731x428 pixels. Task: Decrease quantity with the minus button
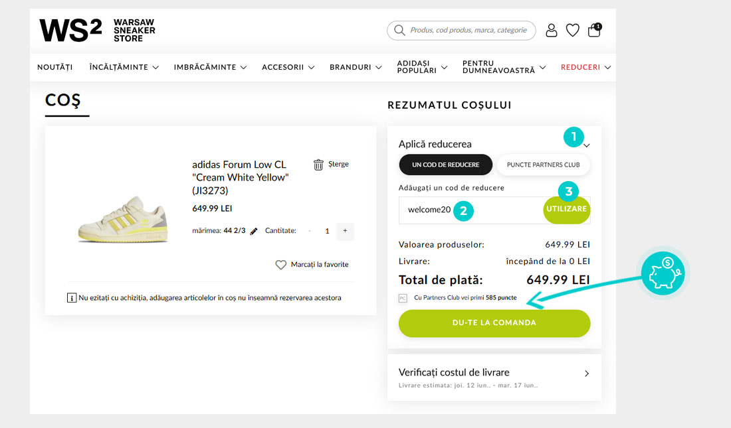coord(310,232)
